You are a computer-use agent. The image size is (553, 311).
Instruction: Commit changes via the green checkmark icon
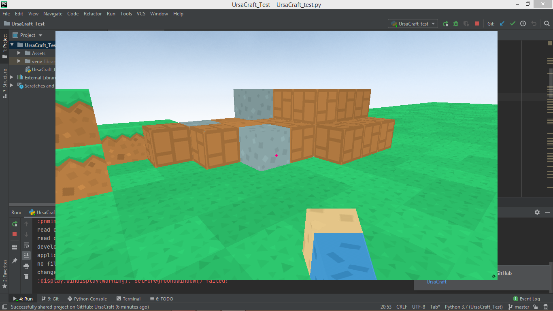click(512, 23)
